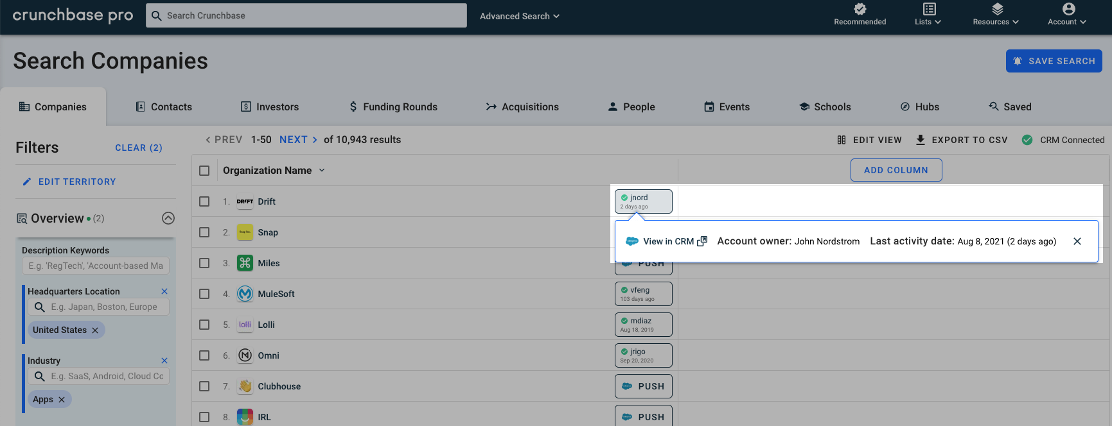The width and height of the screenshot is (1112, 426).
Task: Open the Advanced Search dropdown
Action: [x=520, y=16]
